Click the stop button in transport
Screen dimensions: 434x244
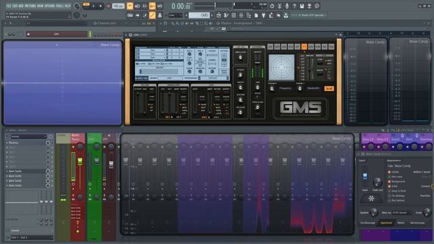coord(100,6)
